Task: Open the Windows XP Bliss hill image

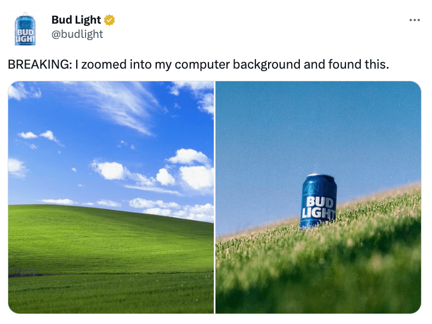Action: point(111,197)
